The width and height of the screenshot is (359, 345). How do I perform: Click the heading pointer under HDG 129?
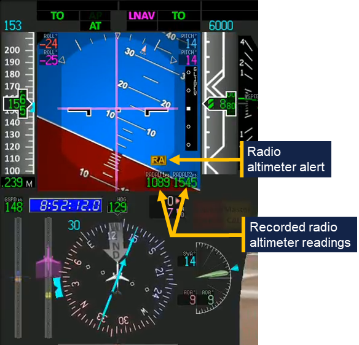pos(117,214)
